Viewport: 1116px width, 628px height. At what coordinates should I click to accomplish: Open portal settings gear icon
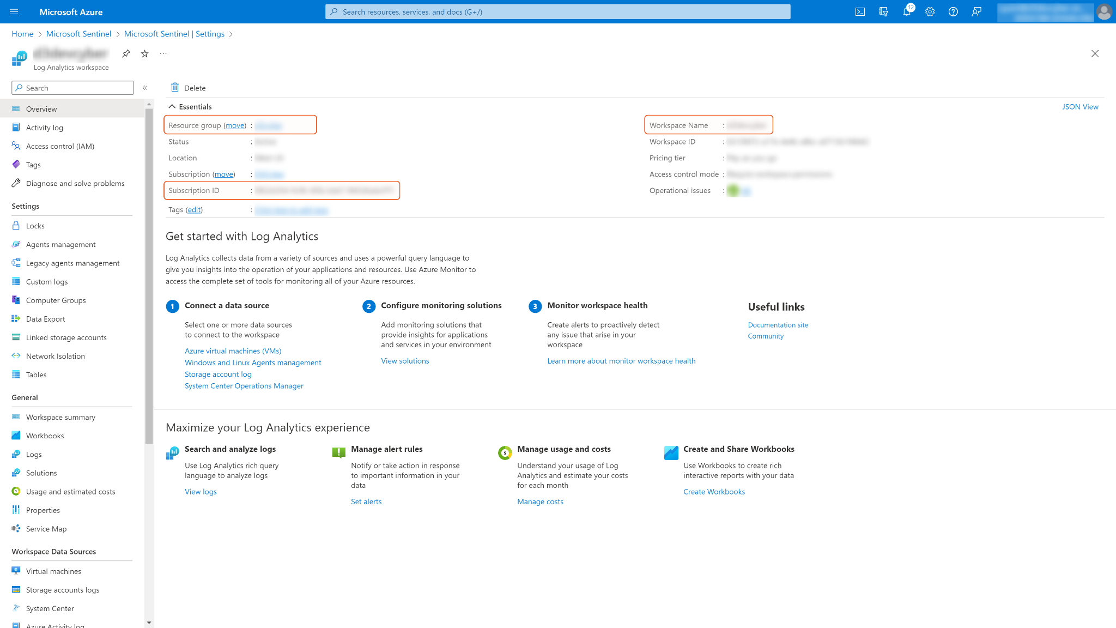coord(930,12)
